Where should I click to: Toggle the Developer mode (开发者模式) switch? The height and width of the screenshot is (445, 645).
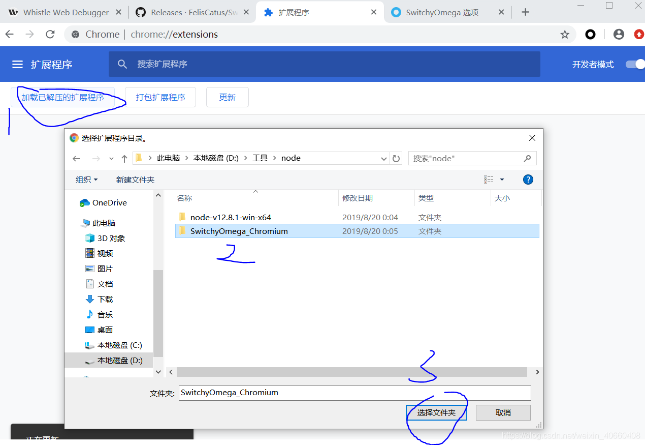(635, 64)
